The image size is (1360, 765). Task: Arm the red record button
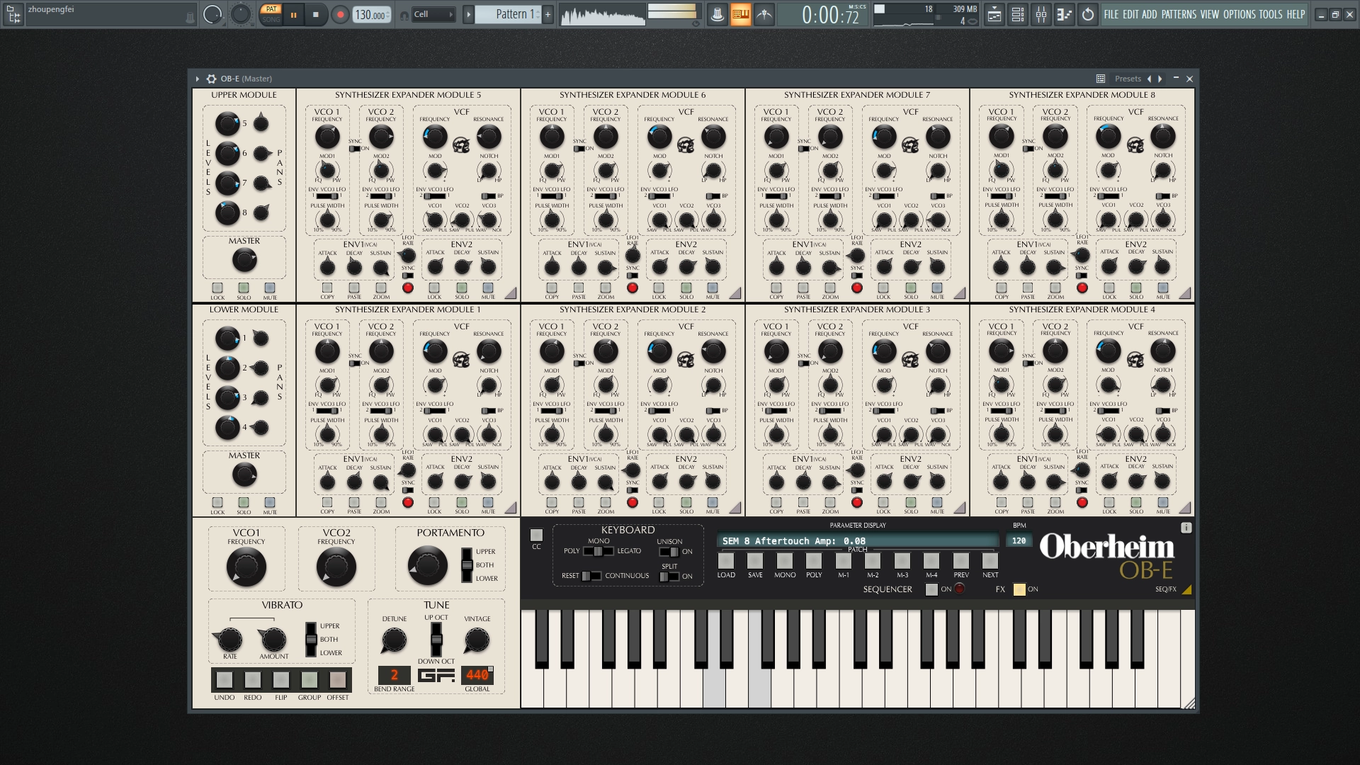(341, 14)
